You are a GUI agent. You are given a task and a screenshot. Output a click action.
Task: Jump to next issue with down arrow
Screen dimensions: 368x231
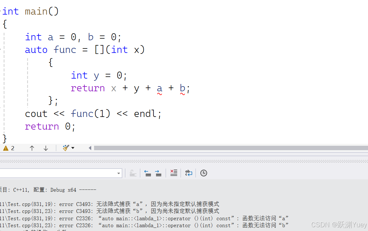(x=46, y=148)
